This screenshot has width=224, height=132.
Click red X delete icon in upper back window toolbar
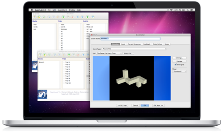pos(72,17)
